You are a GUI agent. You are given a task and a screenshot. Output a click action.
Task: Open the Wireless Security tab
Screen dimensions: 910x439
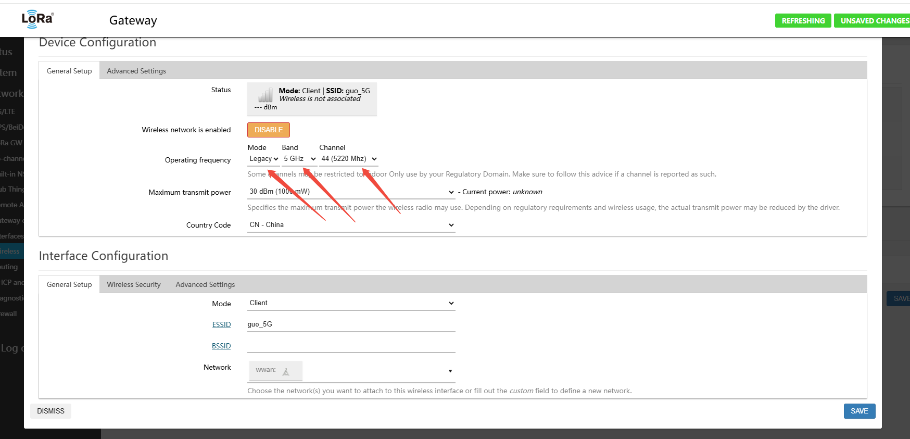[134, 284]
